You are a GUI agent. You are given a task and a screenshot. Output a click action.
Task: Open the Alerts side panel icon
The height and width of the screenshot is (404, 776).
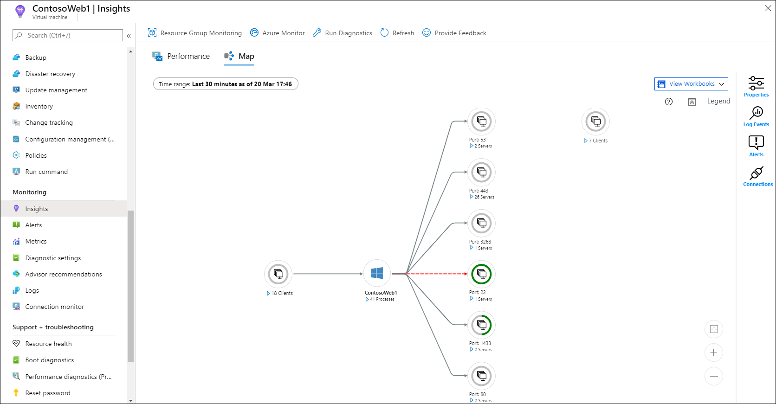click(x=756, y=143)
